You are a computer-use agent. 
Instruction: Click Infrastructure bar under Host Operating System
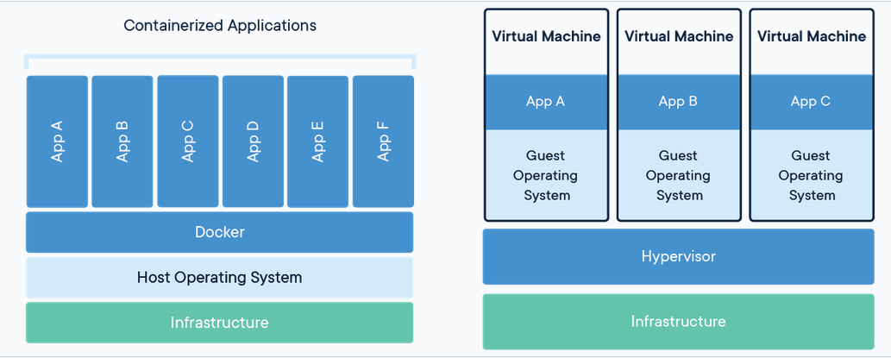point(219,323)
